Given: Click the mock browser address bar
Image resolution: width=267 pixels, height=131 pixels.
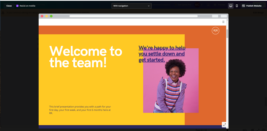Looking at the screenshot, I should click(x=133, y=16).
